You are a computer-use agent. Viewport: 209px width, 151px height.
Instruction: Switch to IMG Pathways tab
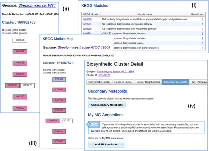[199, 82]
